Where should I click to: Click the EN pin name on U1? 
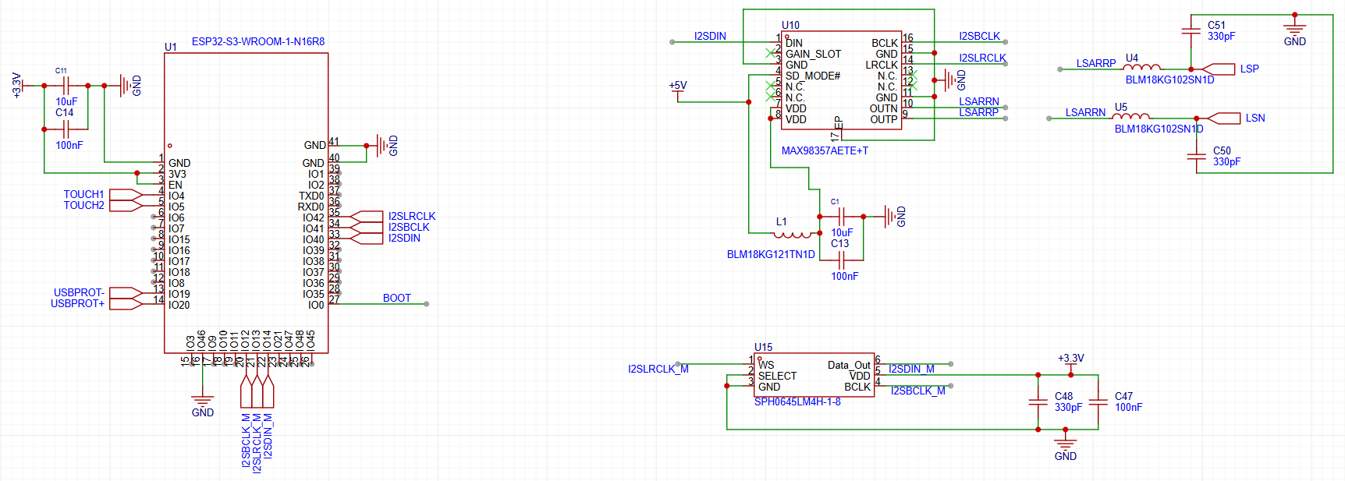click(175, 185)
